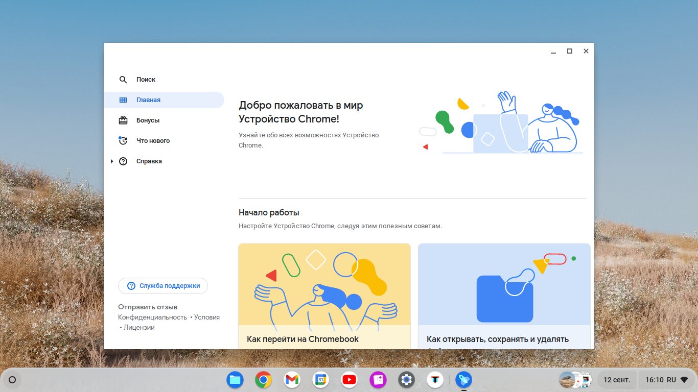Viewport: 698px width, 392px height.
Task: Click the Начало работы heading
Action: pyautogui.click(x=269, y=213)
